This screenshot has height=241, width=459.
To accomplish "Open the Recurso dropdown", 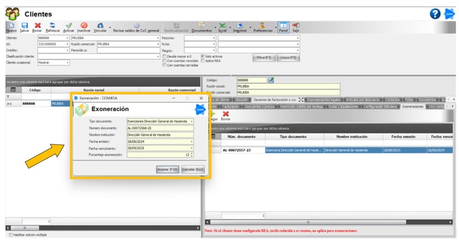I will click(214, 38).
